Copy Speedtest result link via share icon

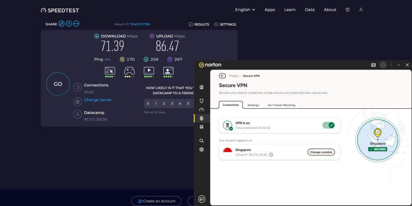(x=61, y=24)
